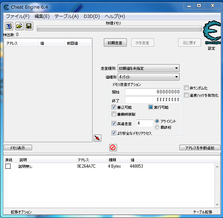Select the アライメント radio button

157,121
